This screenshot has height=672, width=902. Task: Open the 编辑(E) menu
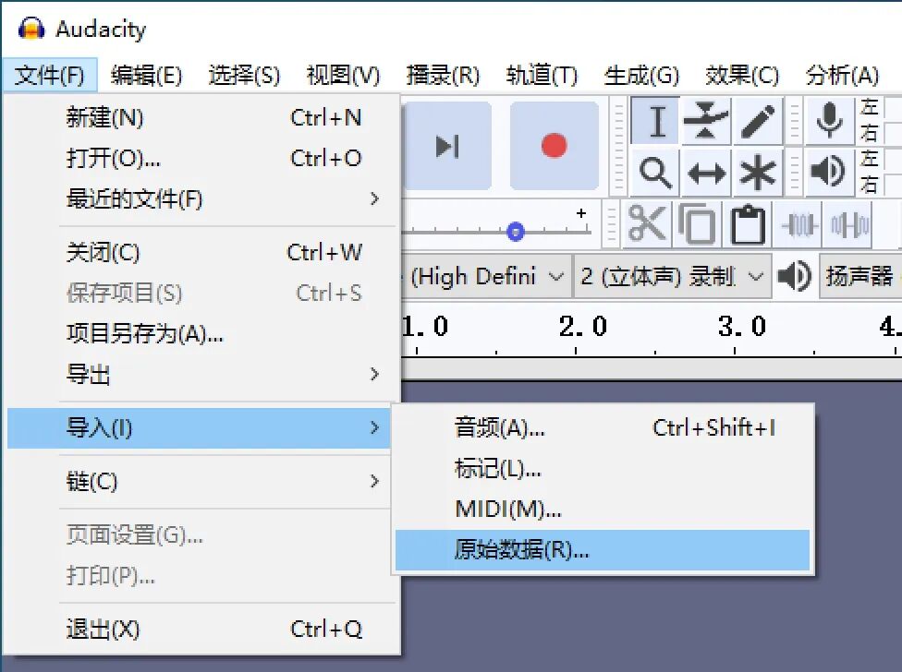click(x=146, y=76)
